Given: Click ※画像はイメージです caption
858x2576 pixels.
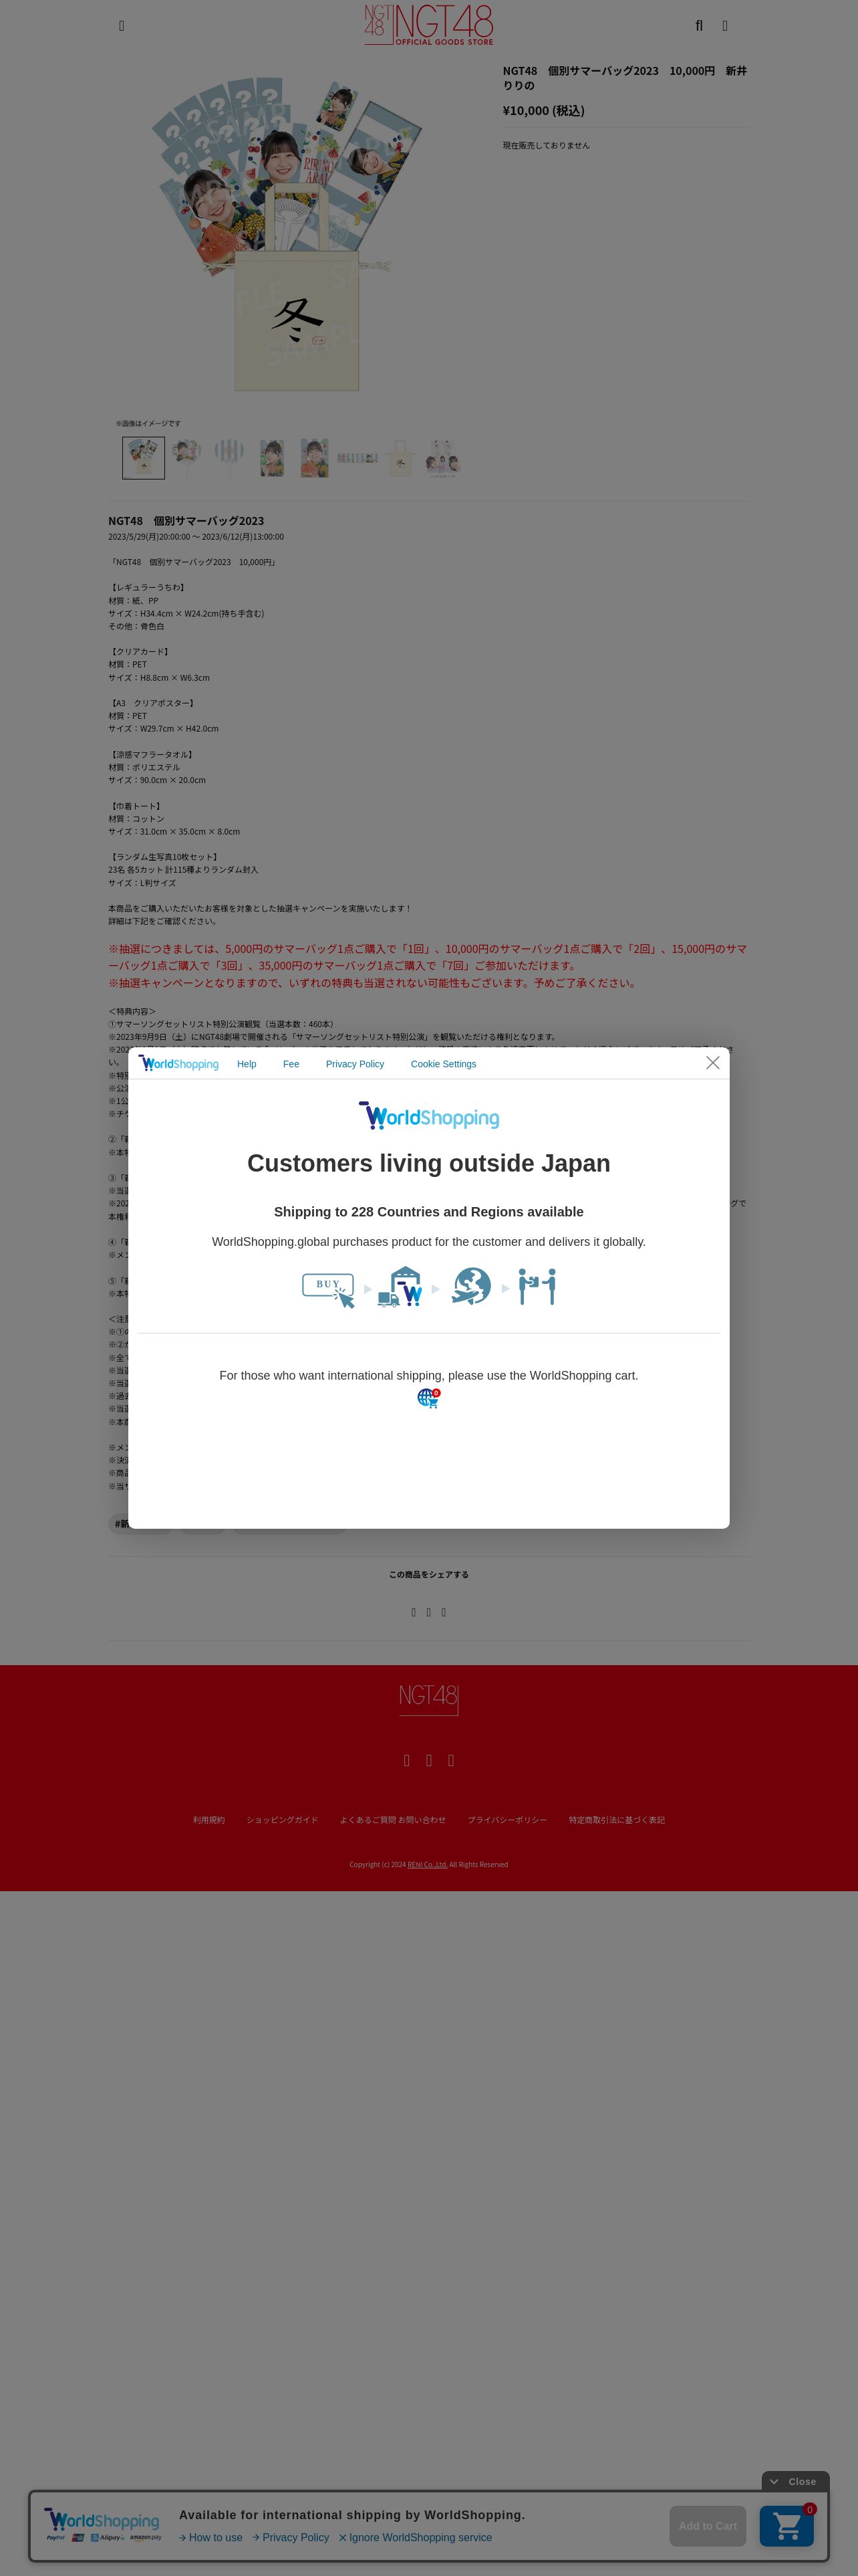Looking at the screenshot, I should click(148, 424).
